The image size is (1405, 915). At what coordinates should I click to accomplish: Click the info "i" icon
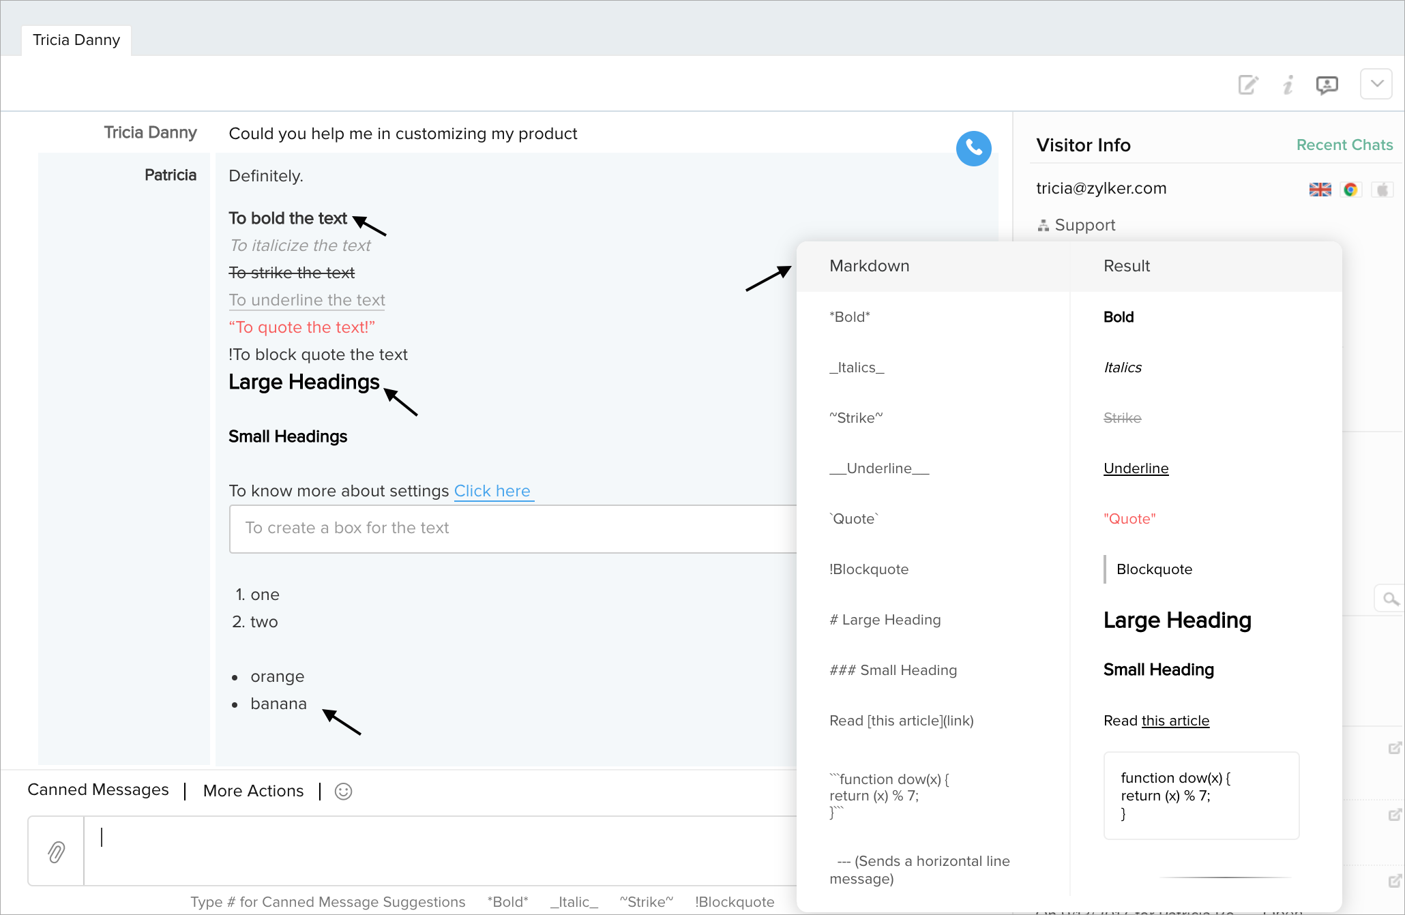click(1288, 85)
